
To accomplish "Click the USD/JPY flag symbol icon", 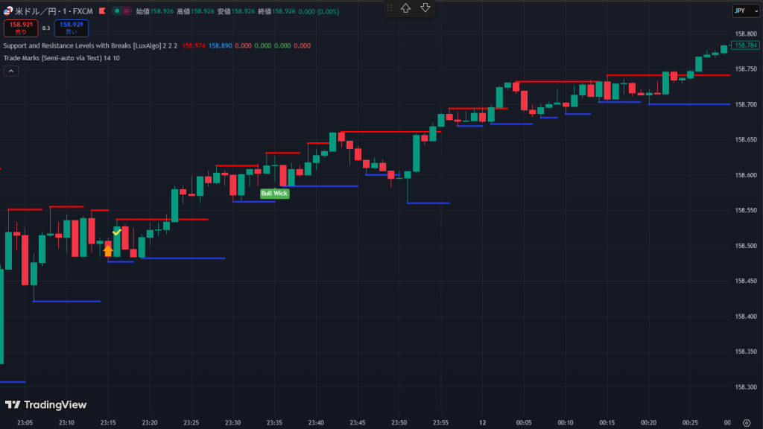I will (8, 11).
